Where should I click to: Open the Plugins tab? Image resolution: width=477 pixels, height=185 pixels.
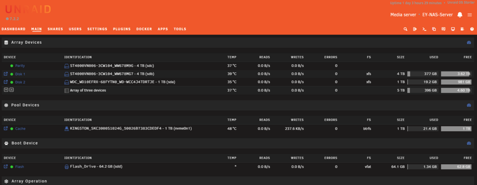click(122, 29)
